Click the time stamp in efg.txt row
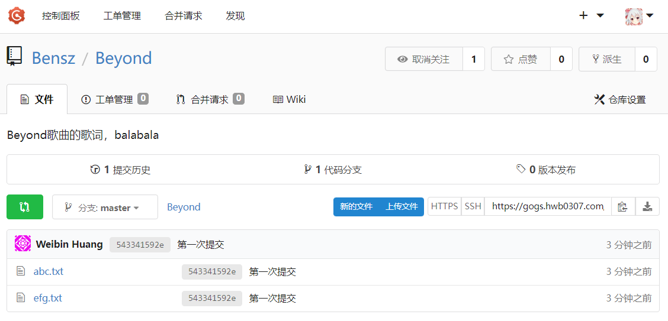Image resolution: width=668 pixels, height=321 pixels. point(629,298)
